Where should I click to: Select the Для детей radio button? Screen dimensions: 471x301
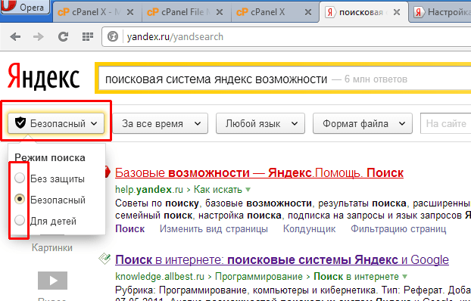tap(20, 220)
